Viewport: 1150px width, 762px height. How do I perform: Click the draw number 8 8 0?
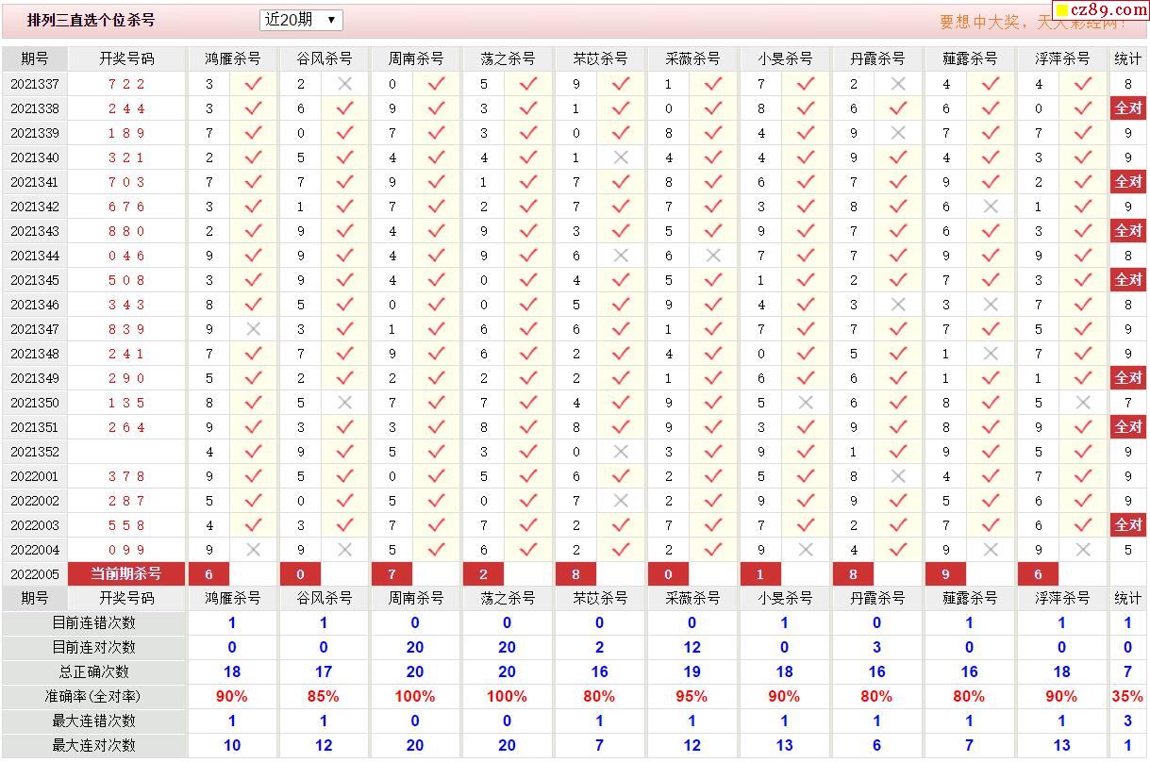point(126,231)
